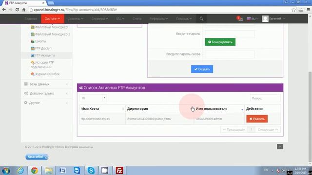Reload the page in browser
312x175 pixels.
[x=17, y=10]
